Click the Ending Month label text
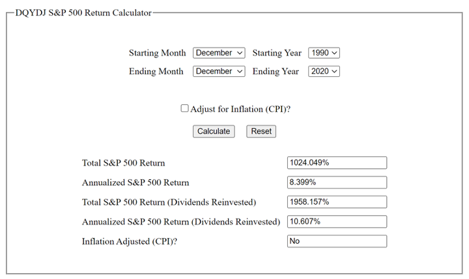The image size is (469, 279). (x=156, y=71)
